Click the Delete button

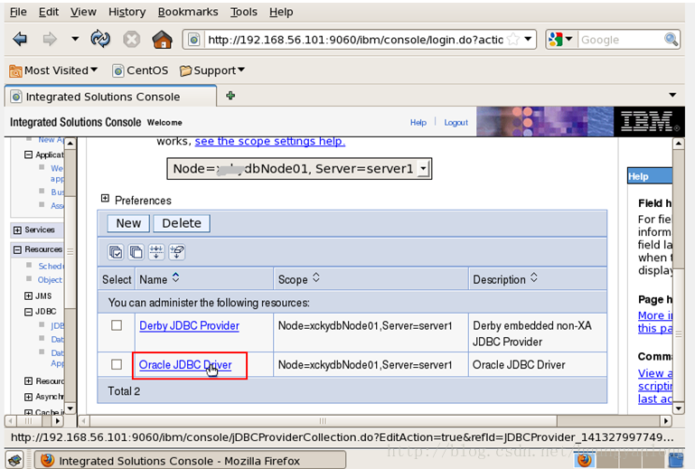click(x=182, y=223)
